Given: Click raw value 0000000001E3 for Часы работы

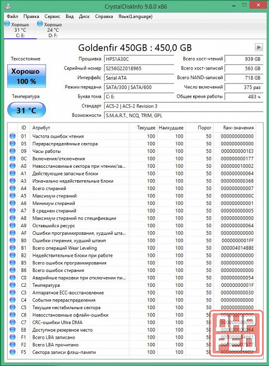Looking at the screenshot, I should (237, 151).
